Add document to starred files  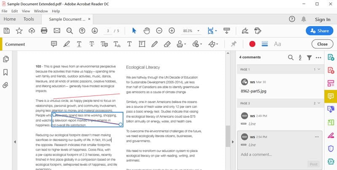tap(19, 31)
